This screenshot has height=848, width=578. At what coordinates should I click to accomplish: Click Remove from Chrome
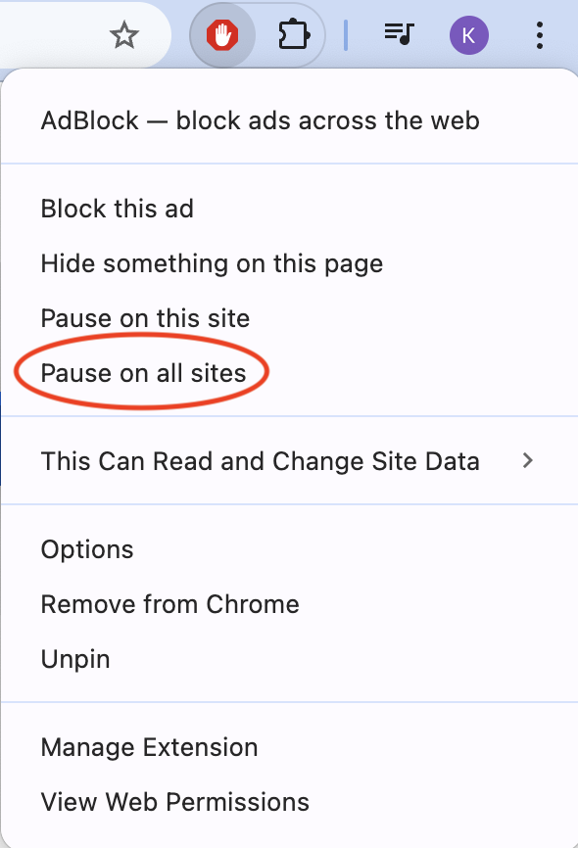[169, 604]
